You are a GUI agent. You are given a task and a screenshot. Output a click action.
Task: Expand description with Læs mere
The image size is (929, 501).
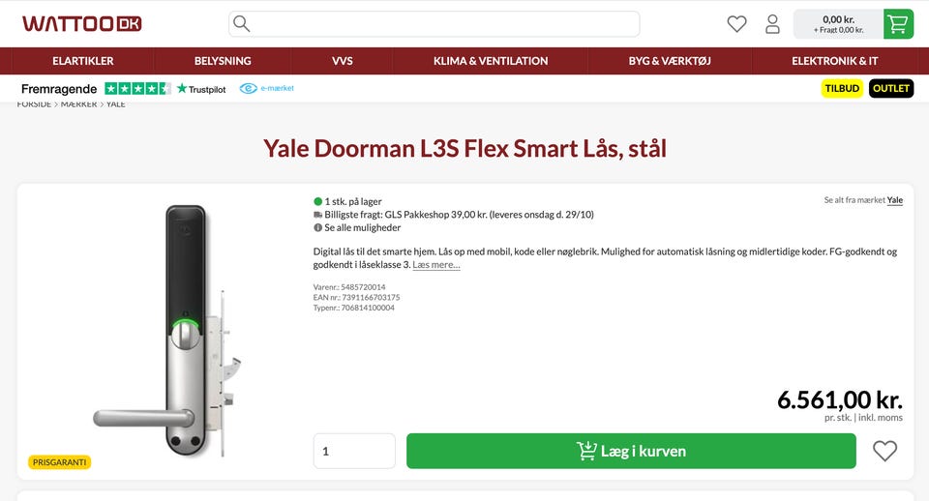[x=436, y=265]
